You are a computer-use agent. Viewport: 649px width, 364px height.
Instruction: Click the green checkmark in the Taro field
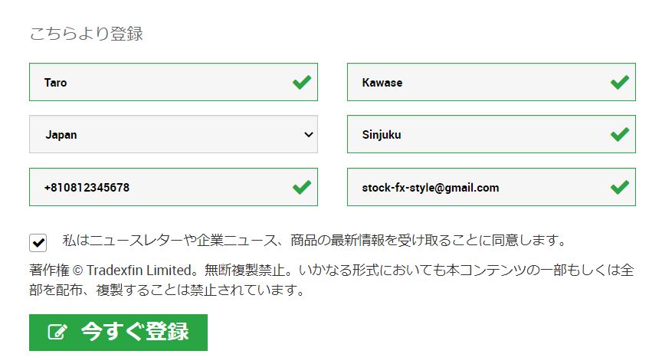301,82
